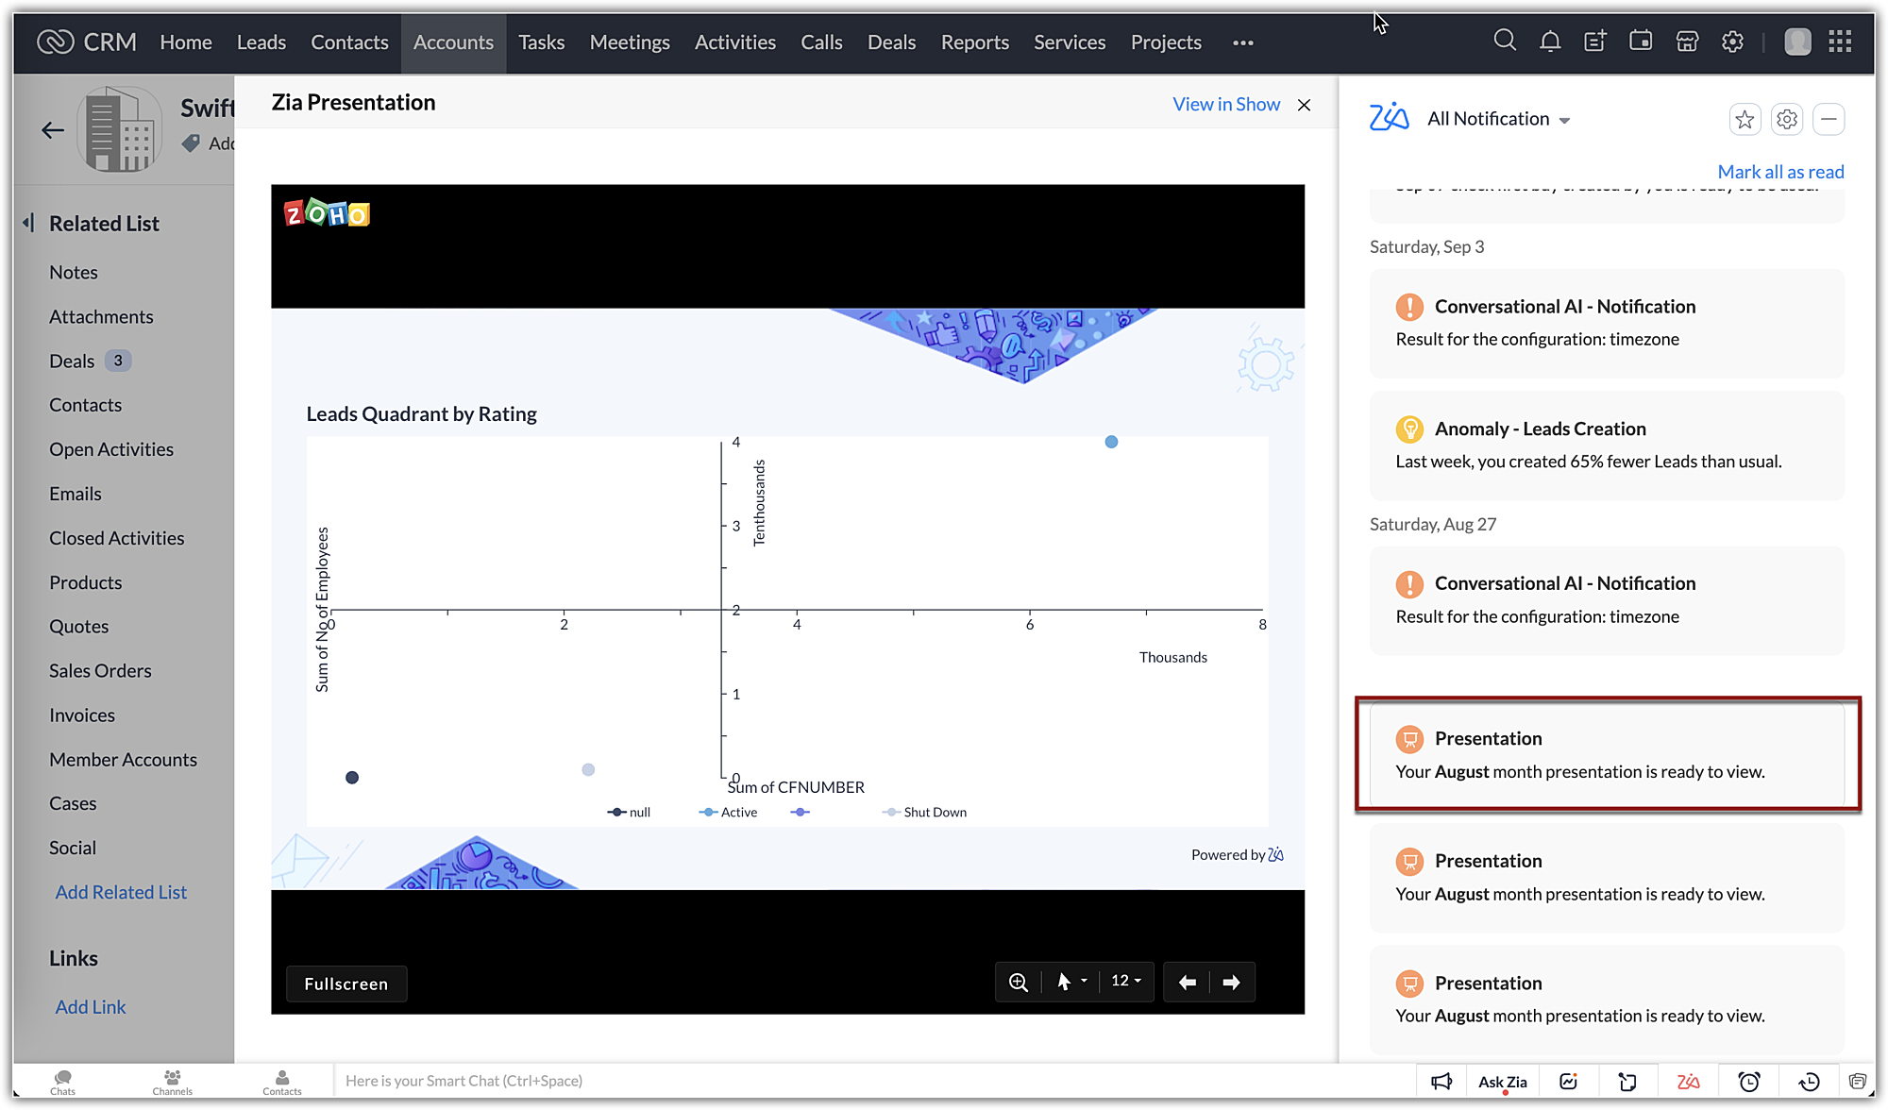Switch to the Deals module tab

pyautogui.click(x=891, y=42)
